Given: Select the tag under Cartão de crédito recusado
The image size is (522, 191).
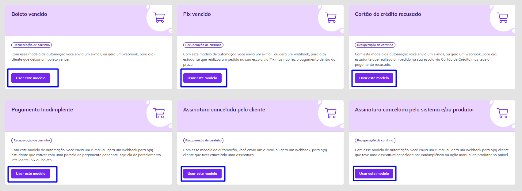Looking at the screenshot, I should point(375,45).
